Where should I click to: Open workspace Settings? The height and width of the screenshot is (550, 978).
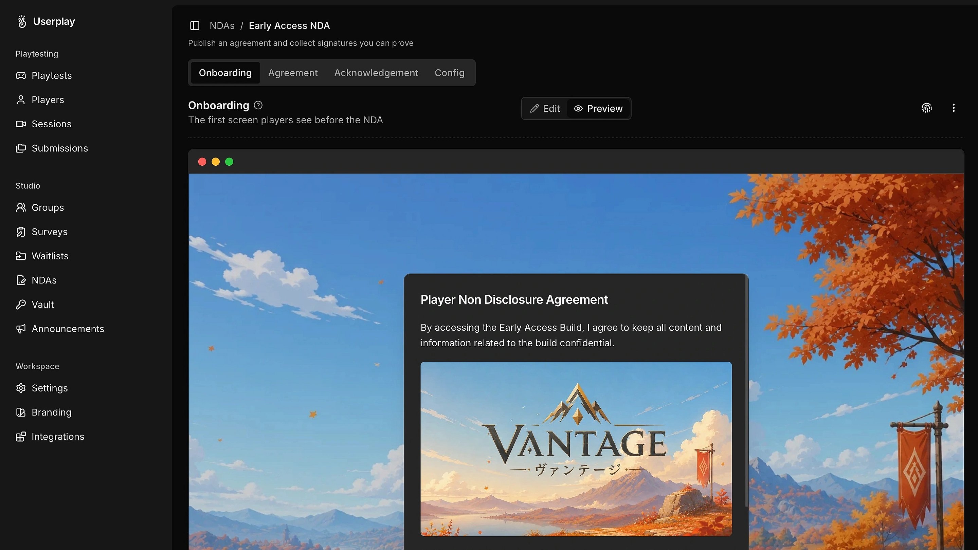[x=50, y=388]
